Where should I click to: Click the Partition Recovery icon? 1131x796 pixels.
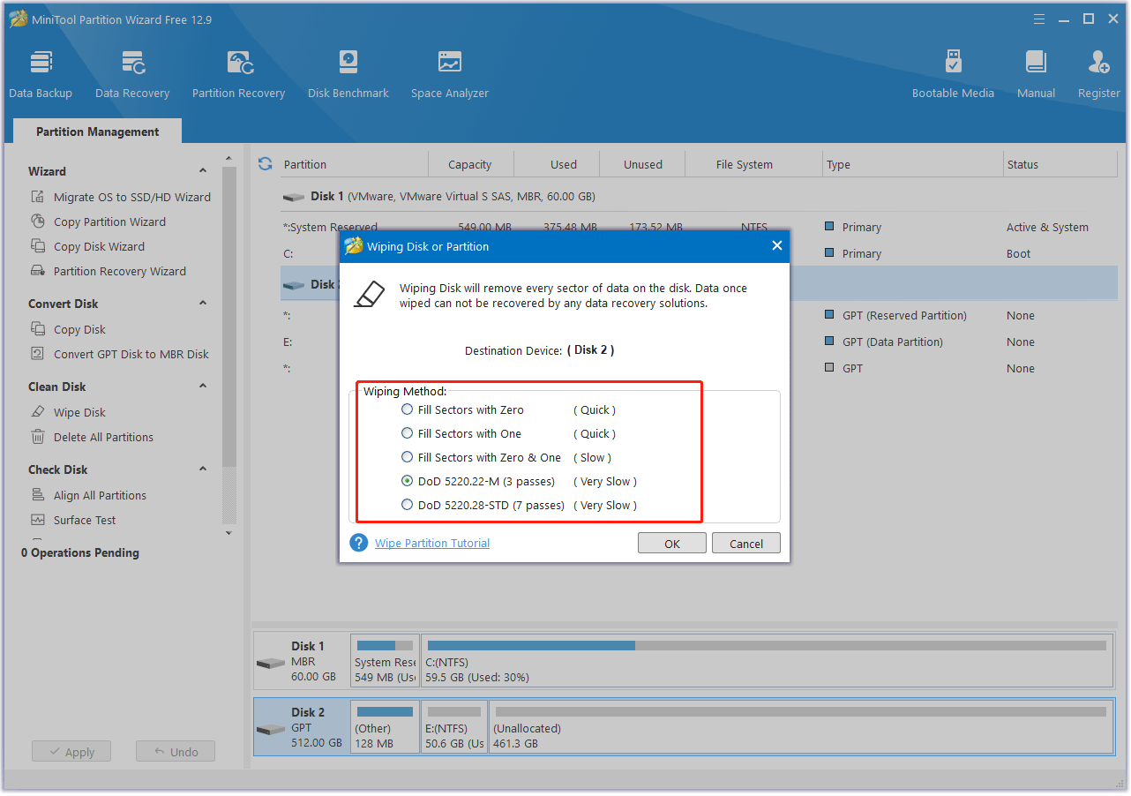238,71
